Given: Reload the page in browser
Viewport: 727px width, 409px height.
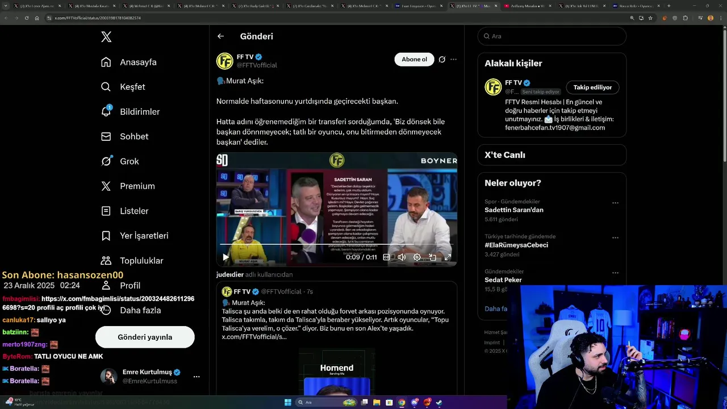Looking at the screenshot, I should 26,18.
